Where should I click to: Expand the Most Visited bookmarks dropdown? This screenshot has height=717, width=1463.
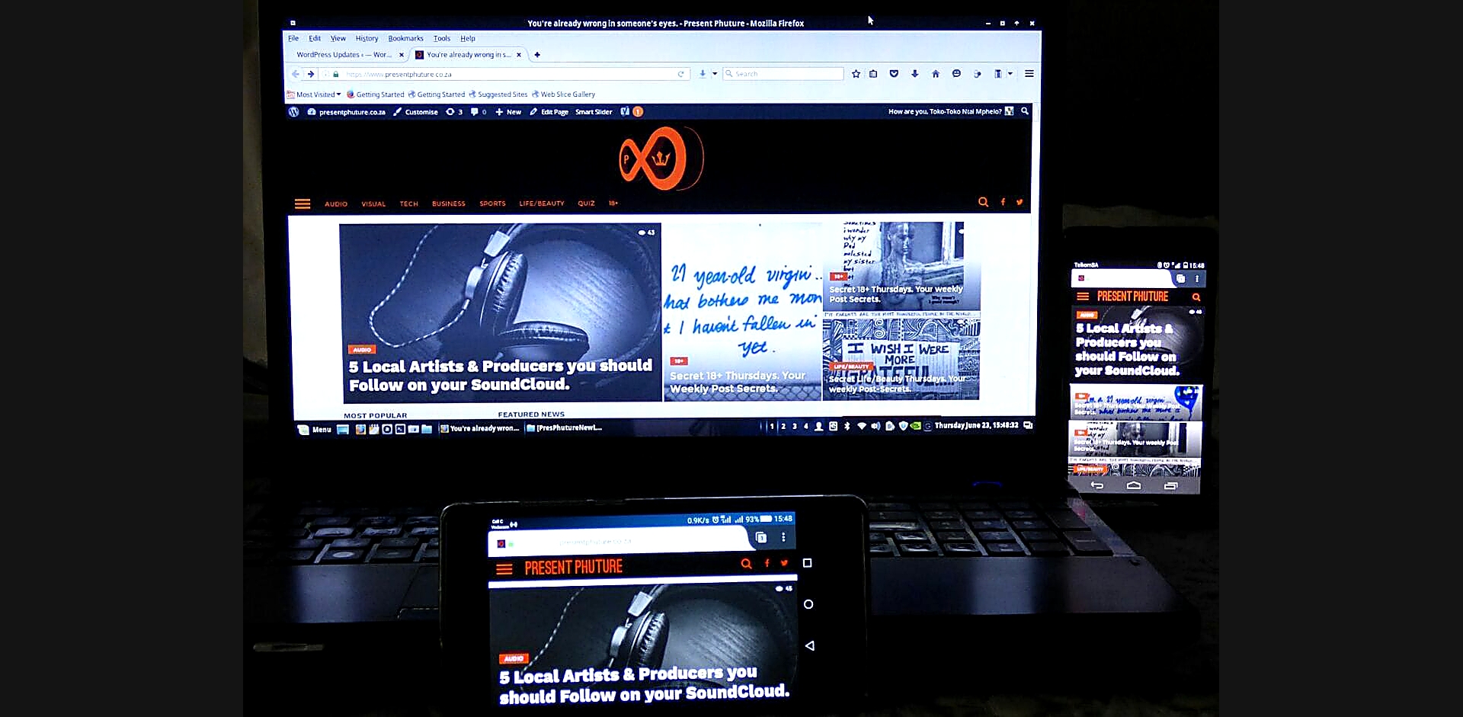click(314, 94)
